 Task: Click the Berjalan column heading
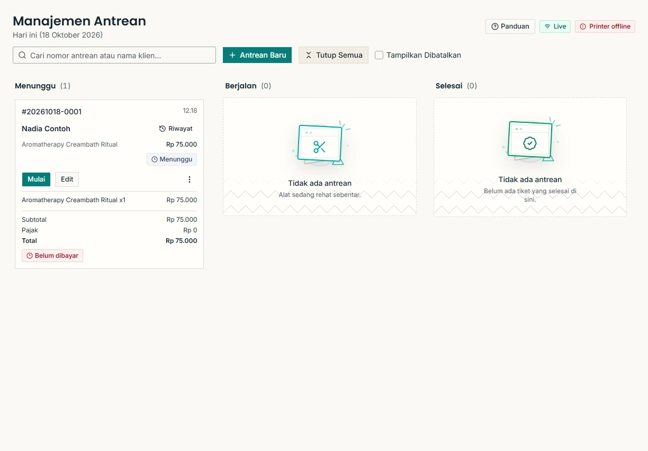pyautogui.click(x=241, y=86)
